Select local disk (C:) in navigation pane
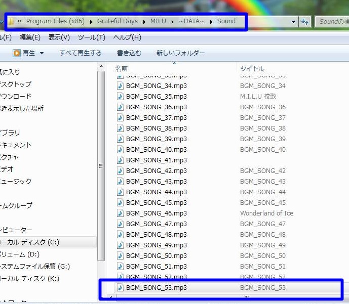The height and width of the screenshot is (304, 349). [x=30, y=242]
